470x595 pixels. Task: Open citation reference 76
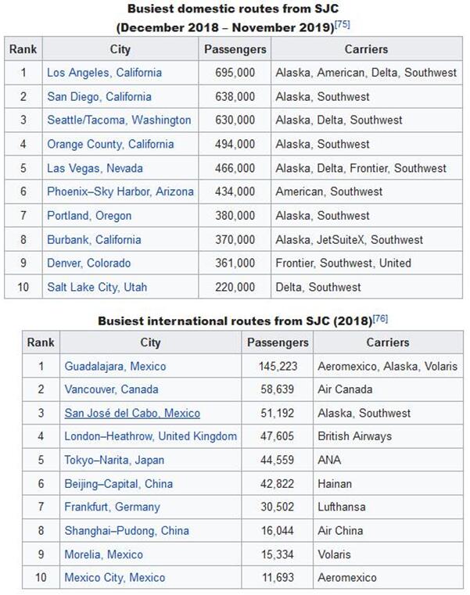380,318
